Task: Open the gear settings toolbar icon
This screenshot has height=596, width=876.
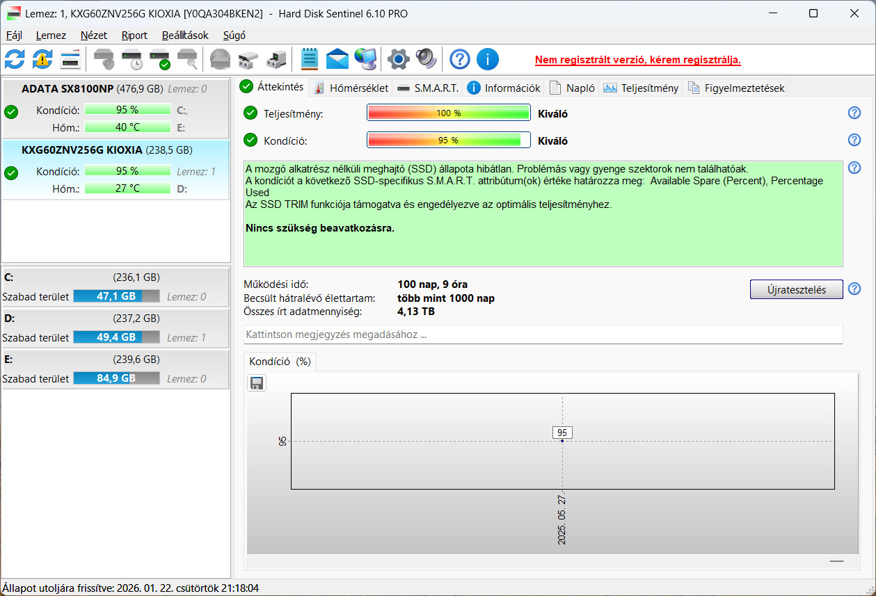Action: tap(398, 59)
